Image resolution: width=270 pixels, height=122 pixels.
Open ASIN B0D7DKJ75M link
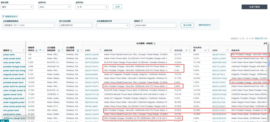pyautogui.click(x=219, y=102)
